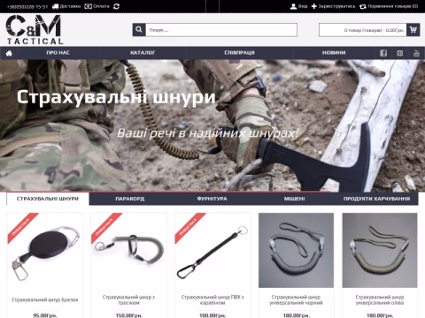Click the phone number in top bar

(27, 6)
